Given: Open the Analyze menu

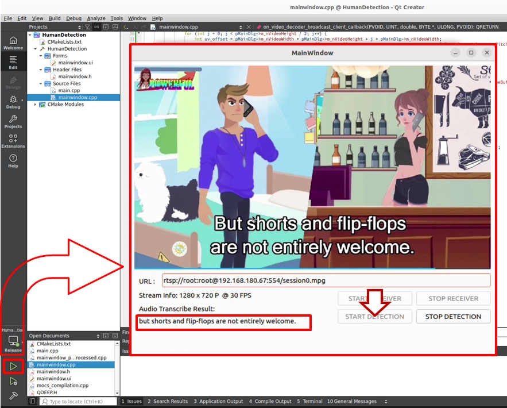Looking at the screenshot, I should [x=96, y=18].
